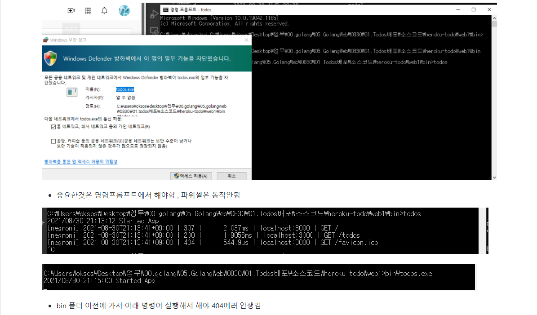The width and height of the screenshot is (537, 315).
Task: Click the 취소 cancel button
Action: (231, 176)
